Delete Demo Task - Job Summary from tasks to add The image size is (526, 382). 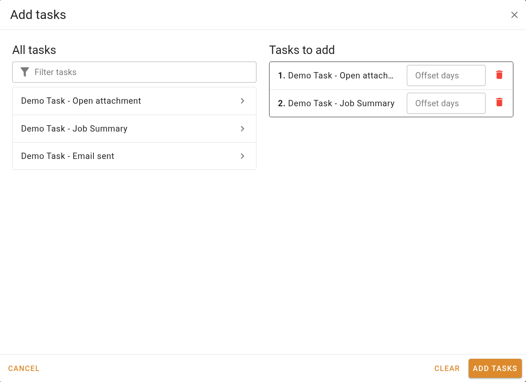(499, 102)
